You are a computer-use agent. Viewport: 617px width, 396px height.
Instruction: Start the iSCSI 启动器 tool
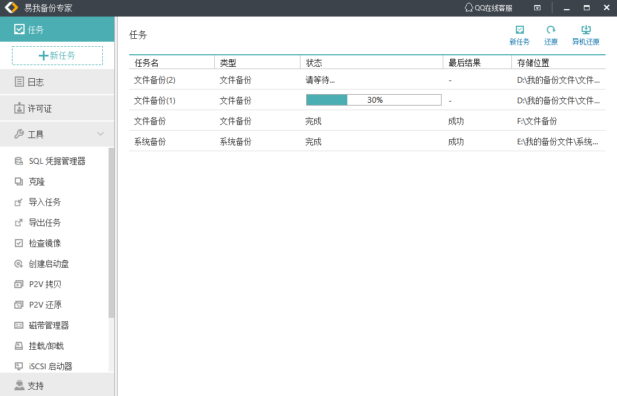click(50, 366)
